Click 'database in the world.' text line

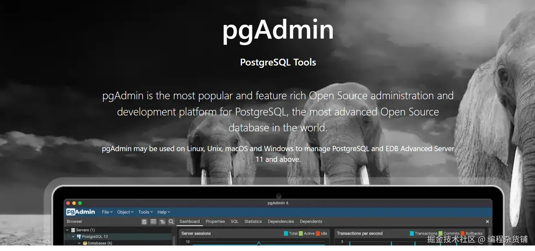tap(278, 128)
